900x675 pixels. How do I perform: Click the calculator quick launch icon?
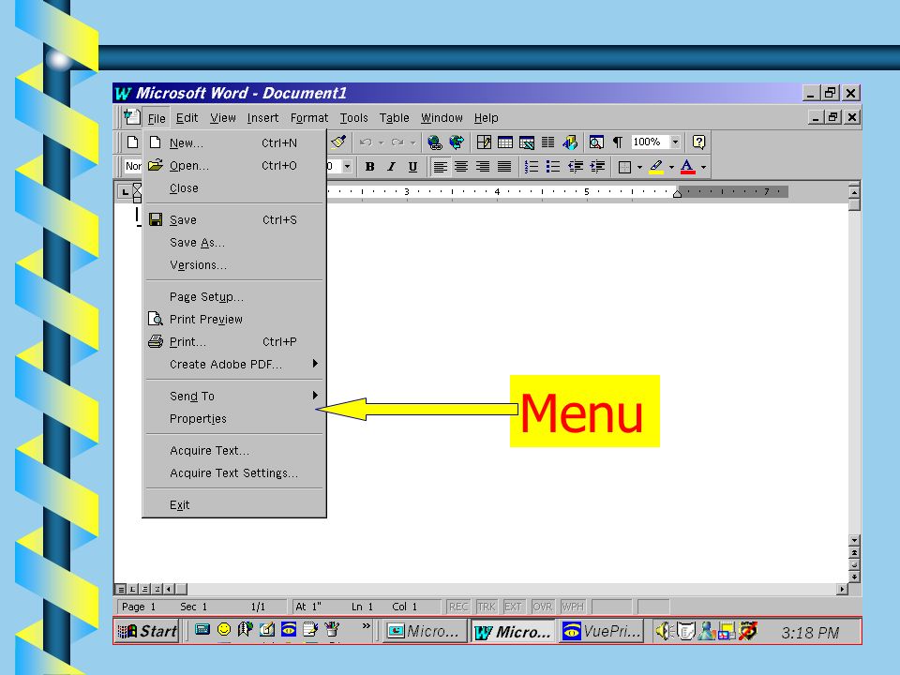pos(202,630)
